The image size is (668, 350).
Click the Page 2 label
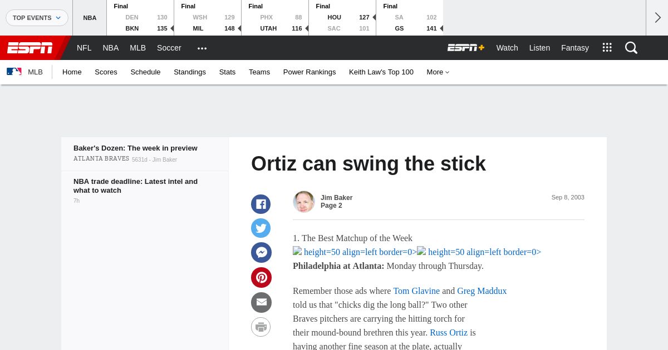331,206
